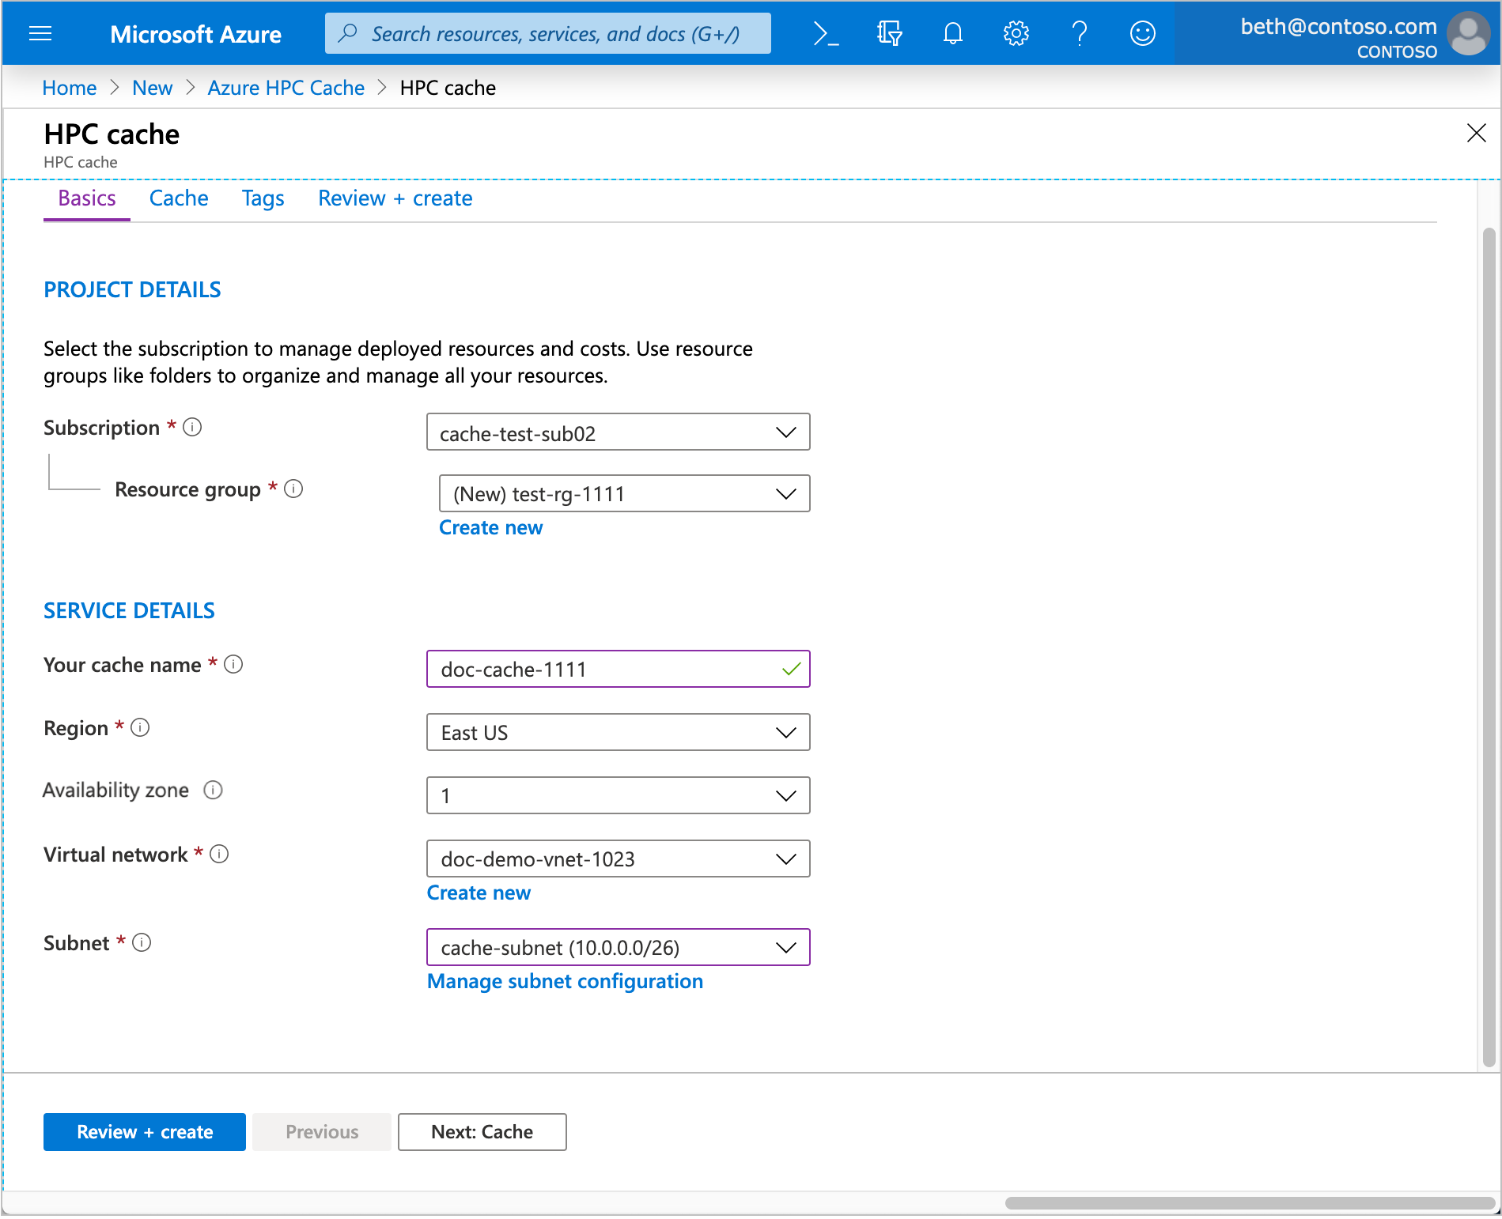The height and width of the screenshot is (1219, 1502).
Task: Switch to the Tags tab
Action: click(263, 198)
